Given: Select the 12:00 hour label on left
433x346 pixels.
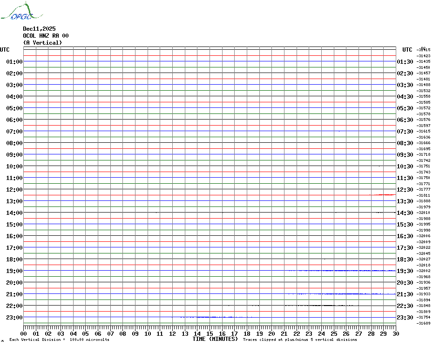Looking at the screenshot, I should (14, 190).
